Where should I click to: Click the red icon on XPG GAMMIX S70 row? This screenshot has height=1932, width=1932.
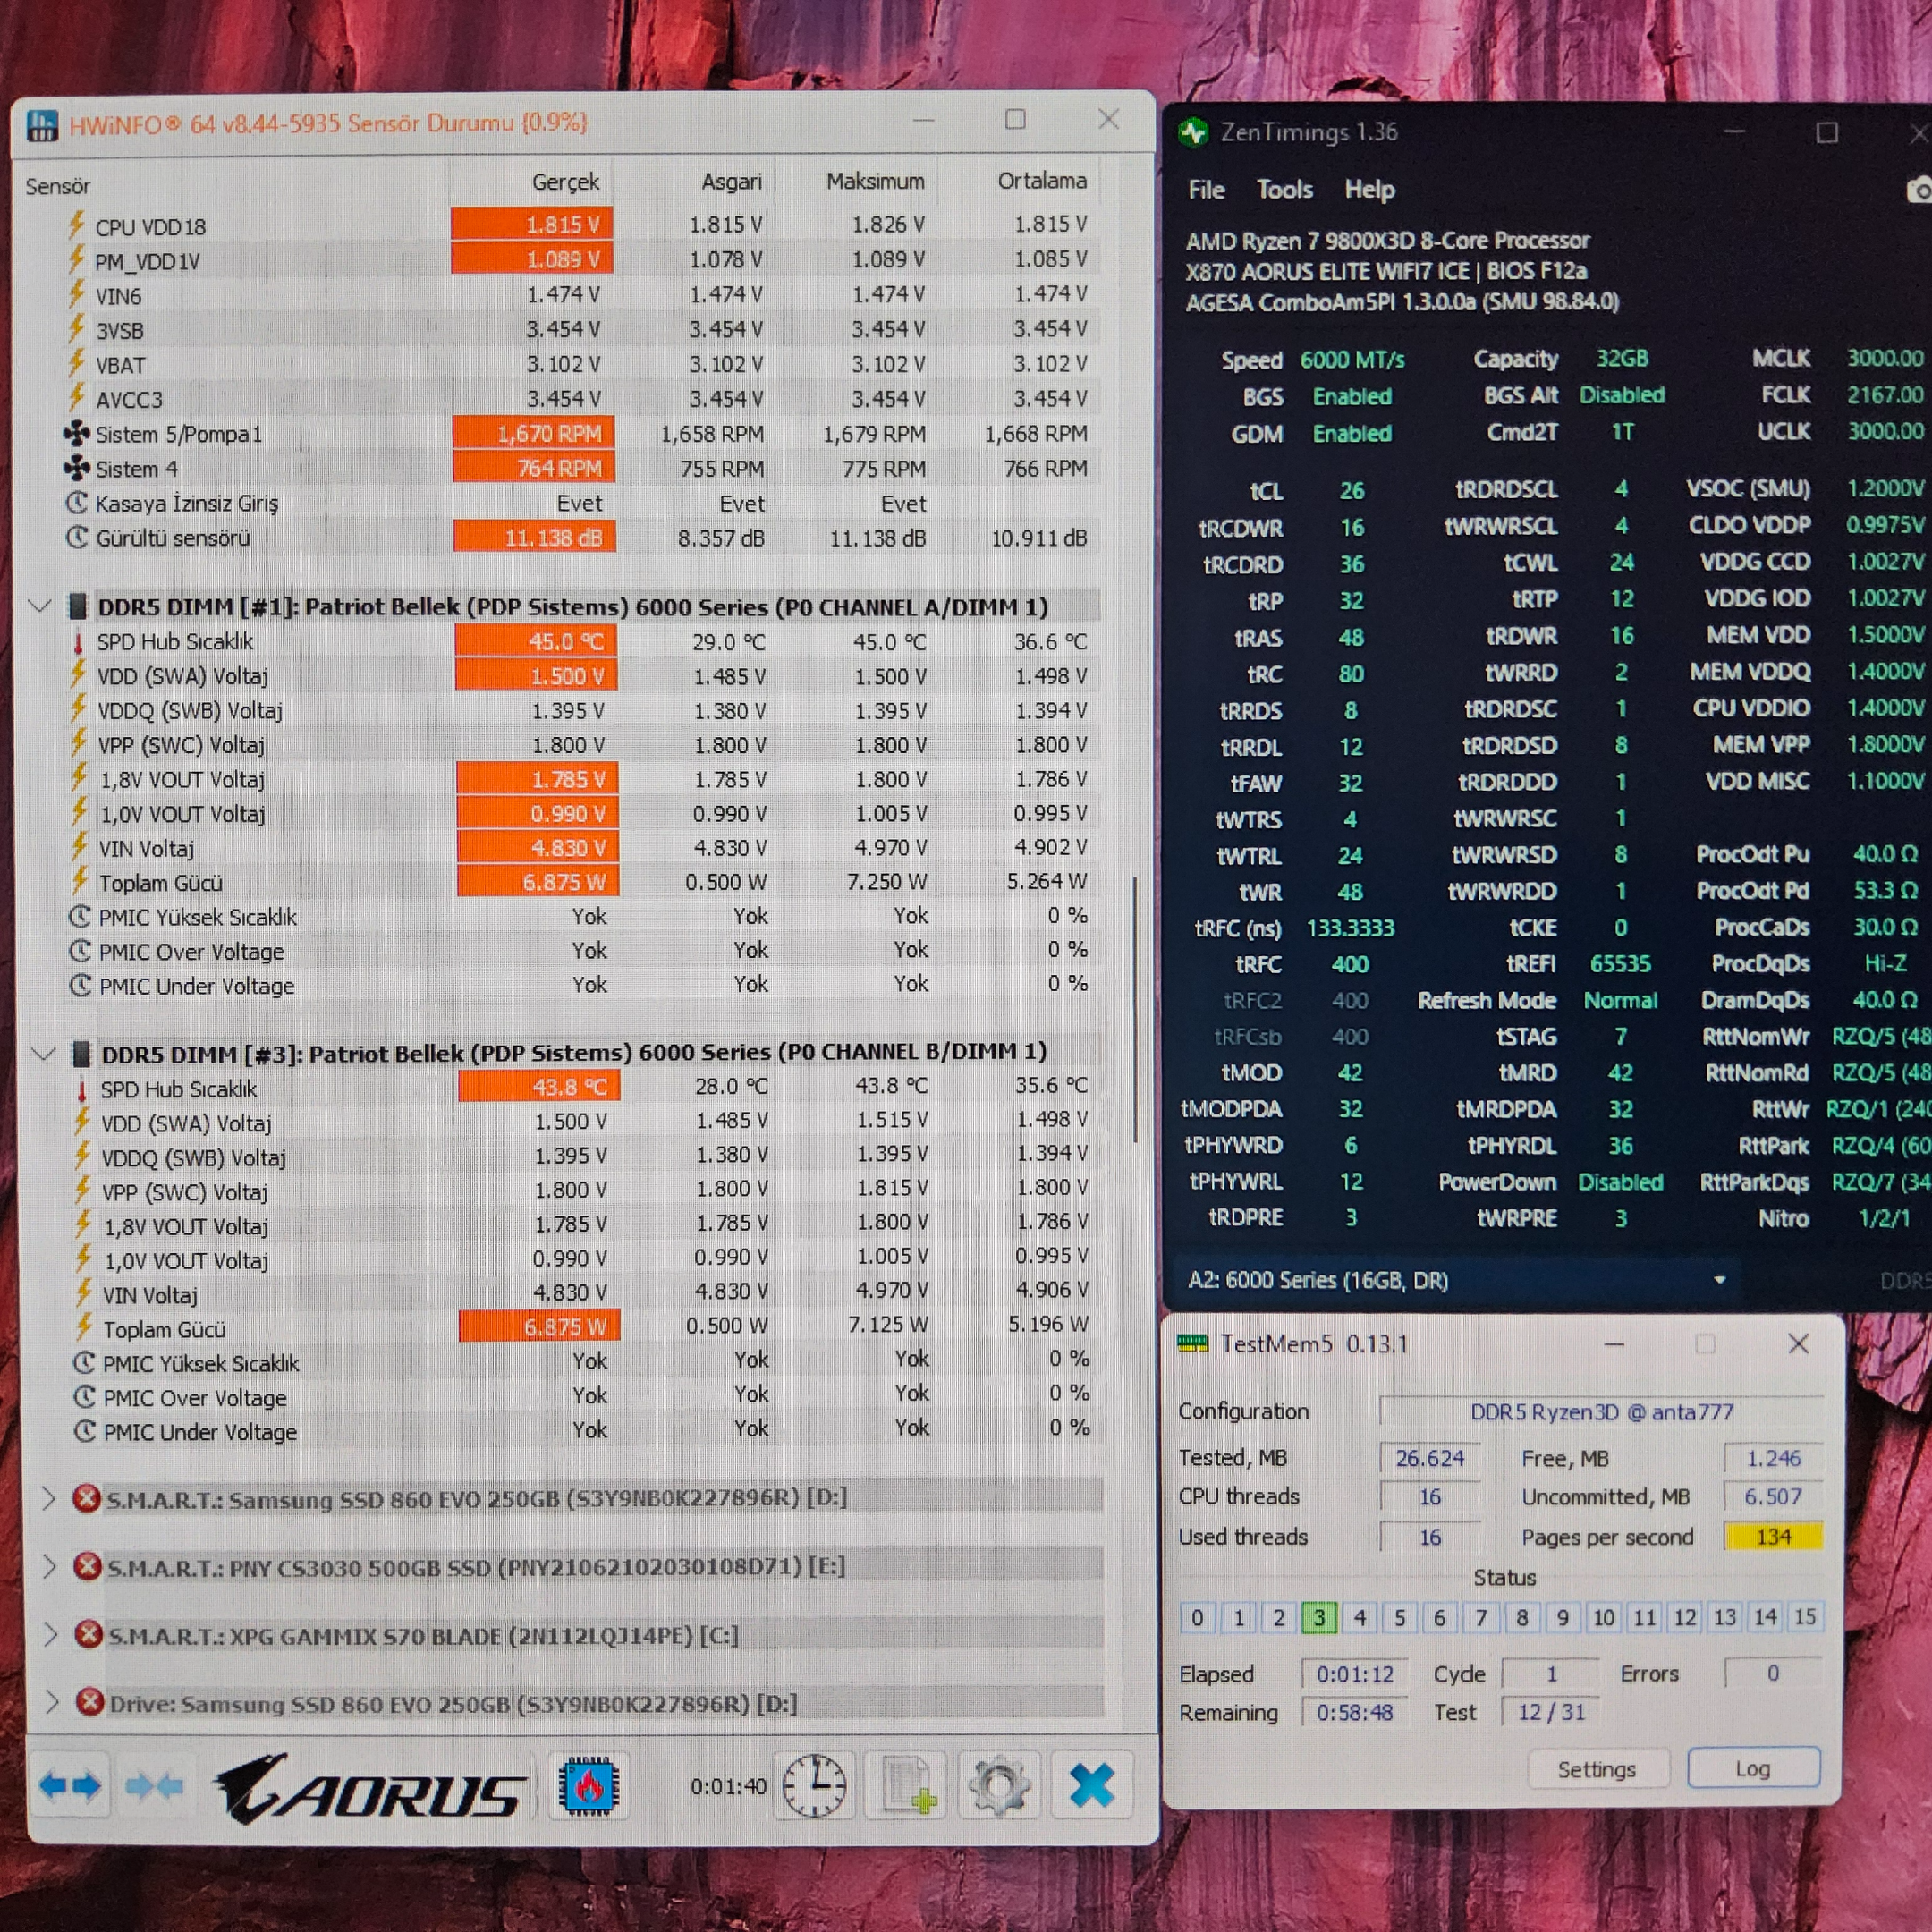[89, 1635]
